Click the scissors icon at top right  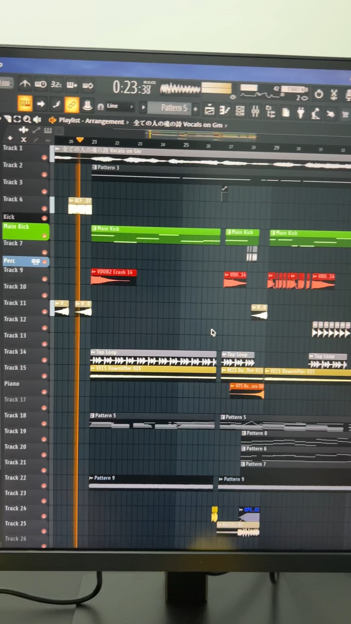coord(334,95)
